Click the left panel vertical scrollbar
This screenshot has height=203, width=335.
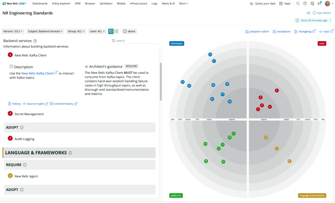(161, 82)
